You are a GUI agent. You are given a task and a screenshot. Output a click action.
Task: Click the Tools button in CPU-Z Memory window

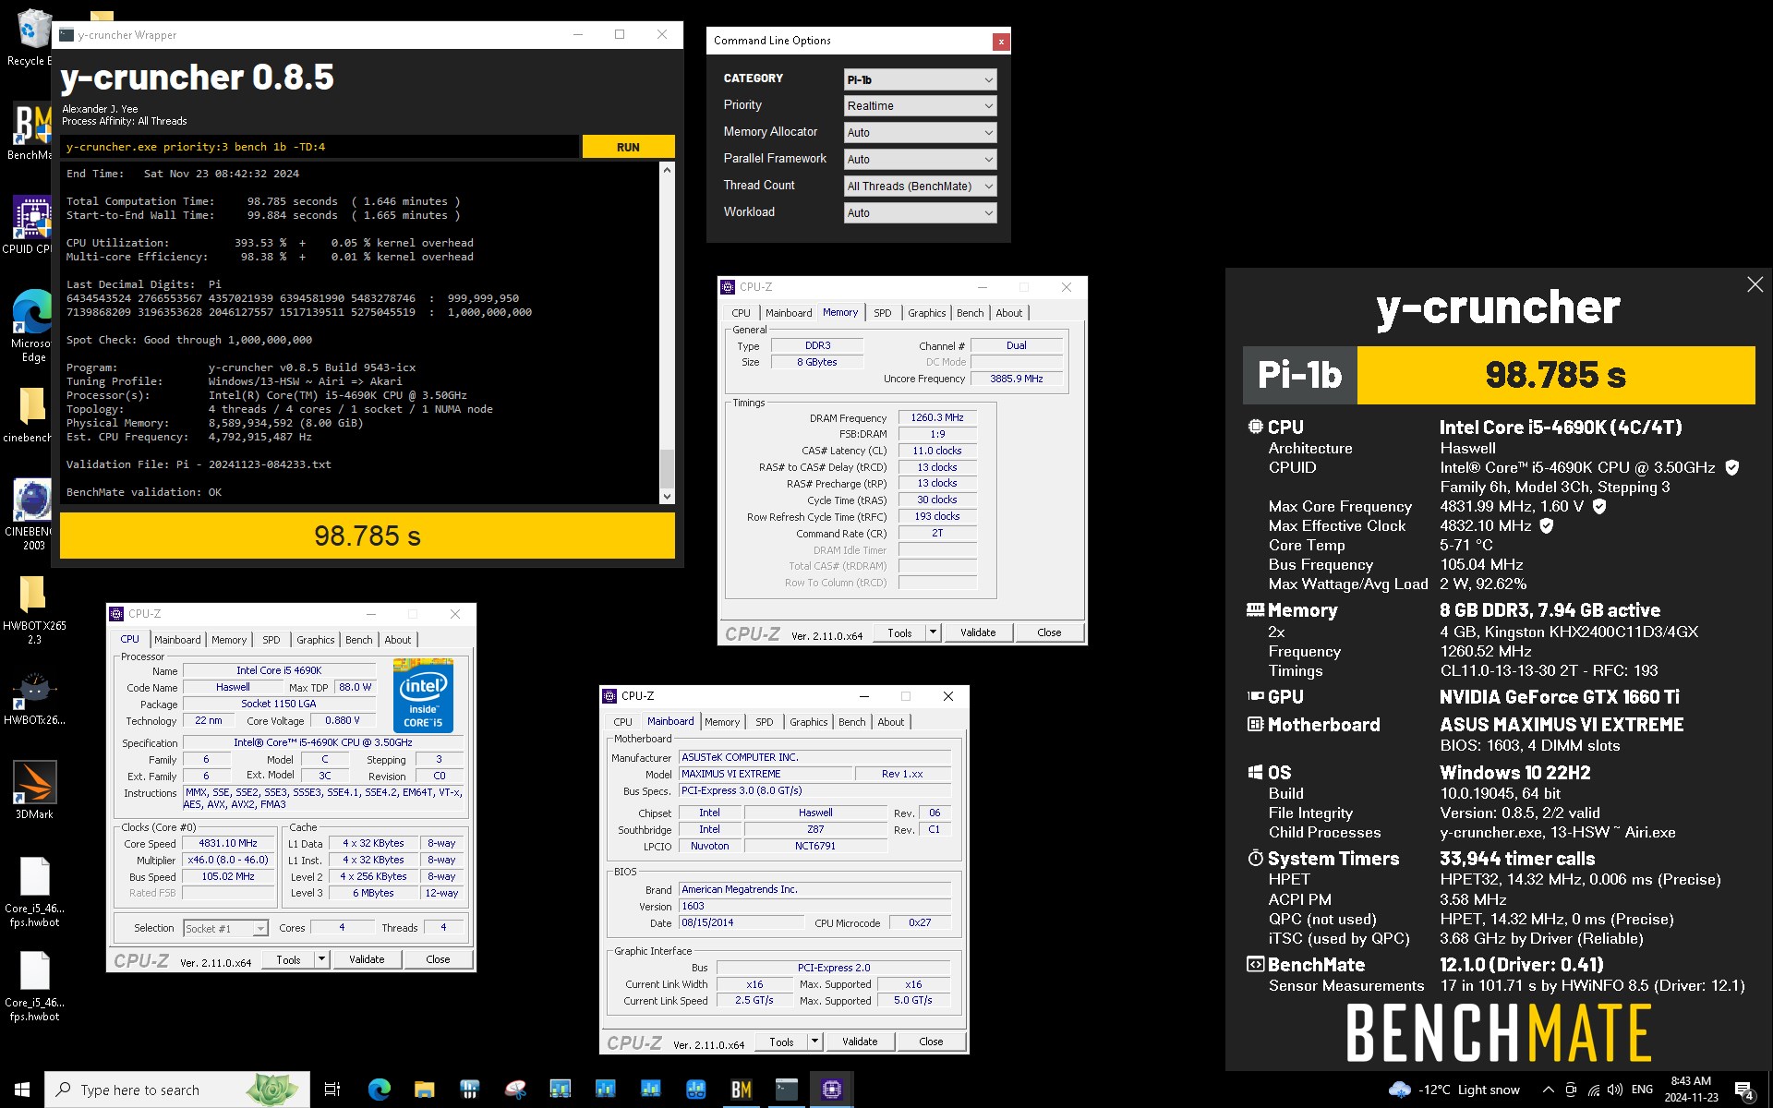(x=899, y=632)
